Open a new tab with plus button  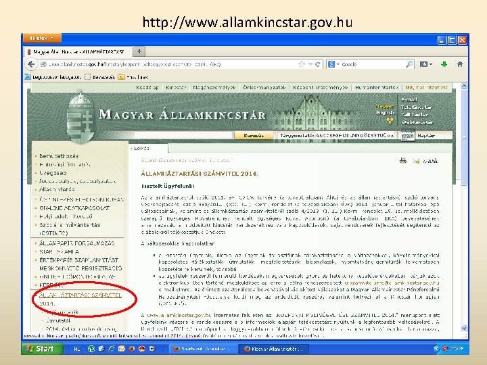pyautogui.click(x=139, y=51)
